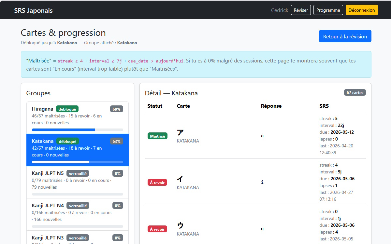Select the Hiragana group
391x244 pixels.
tap(78, 118)
